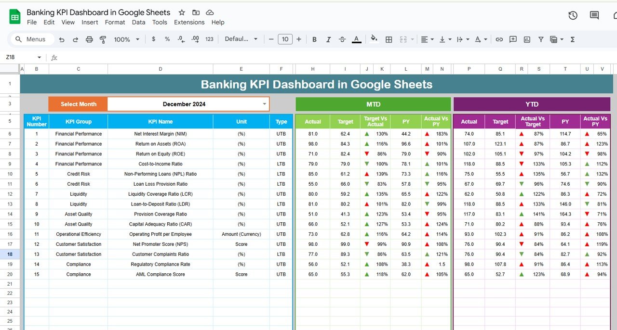This screenshot has height=330, width=617.
Task: Open text color picker
Action: (x=356, y=39)
